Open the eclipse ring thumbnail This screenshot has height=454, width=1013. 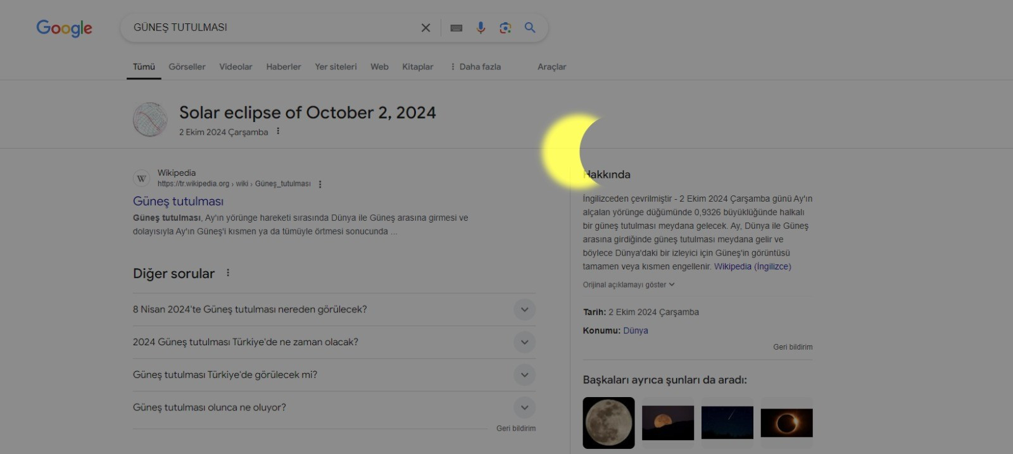(786, 423)
